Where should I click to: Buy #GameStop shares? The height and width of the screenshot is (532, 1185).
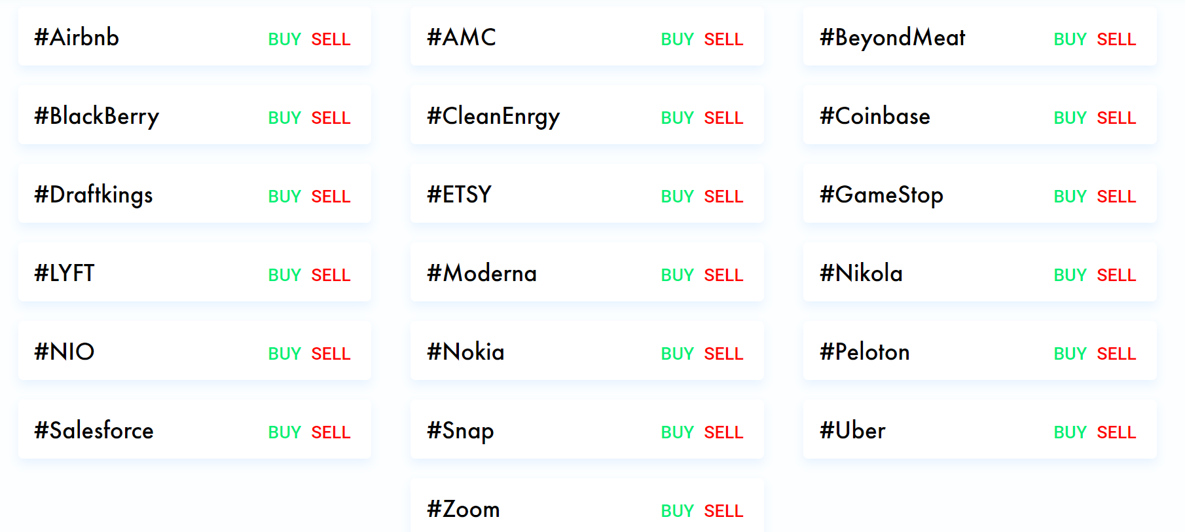[x=1070, y=197]
